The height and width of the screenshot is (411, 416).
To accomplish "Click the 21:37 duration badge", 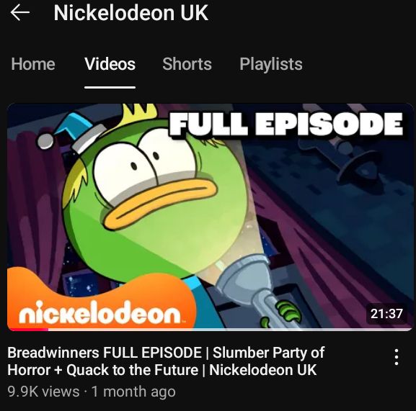I will tap(386, 314).
